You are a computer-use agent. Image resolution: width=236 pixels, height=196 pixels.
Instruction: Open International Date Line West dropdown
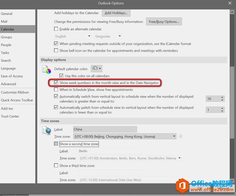130,180
